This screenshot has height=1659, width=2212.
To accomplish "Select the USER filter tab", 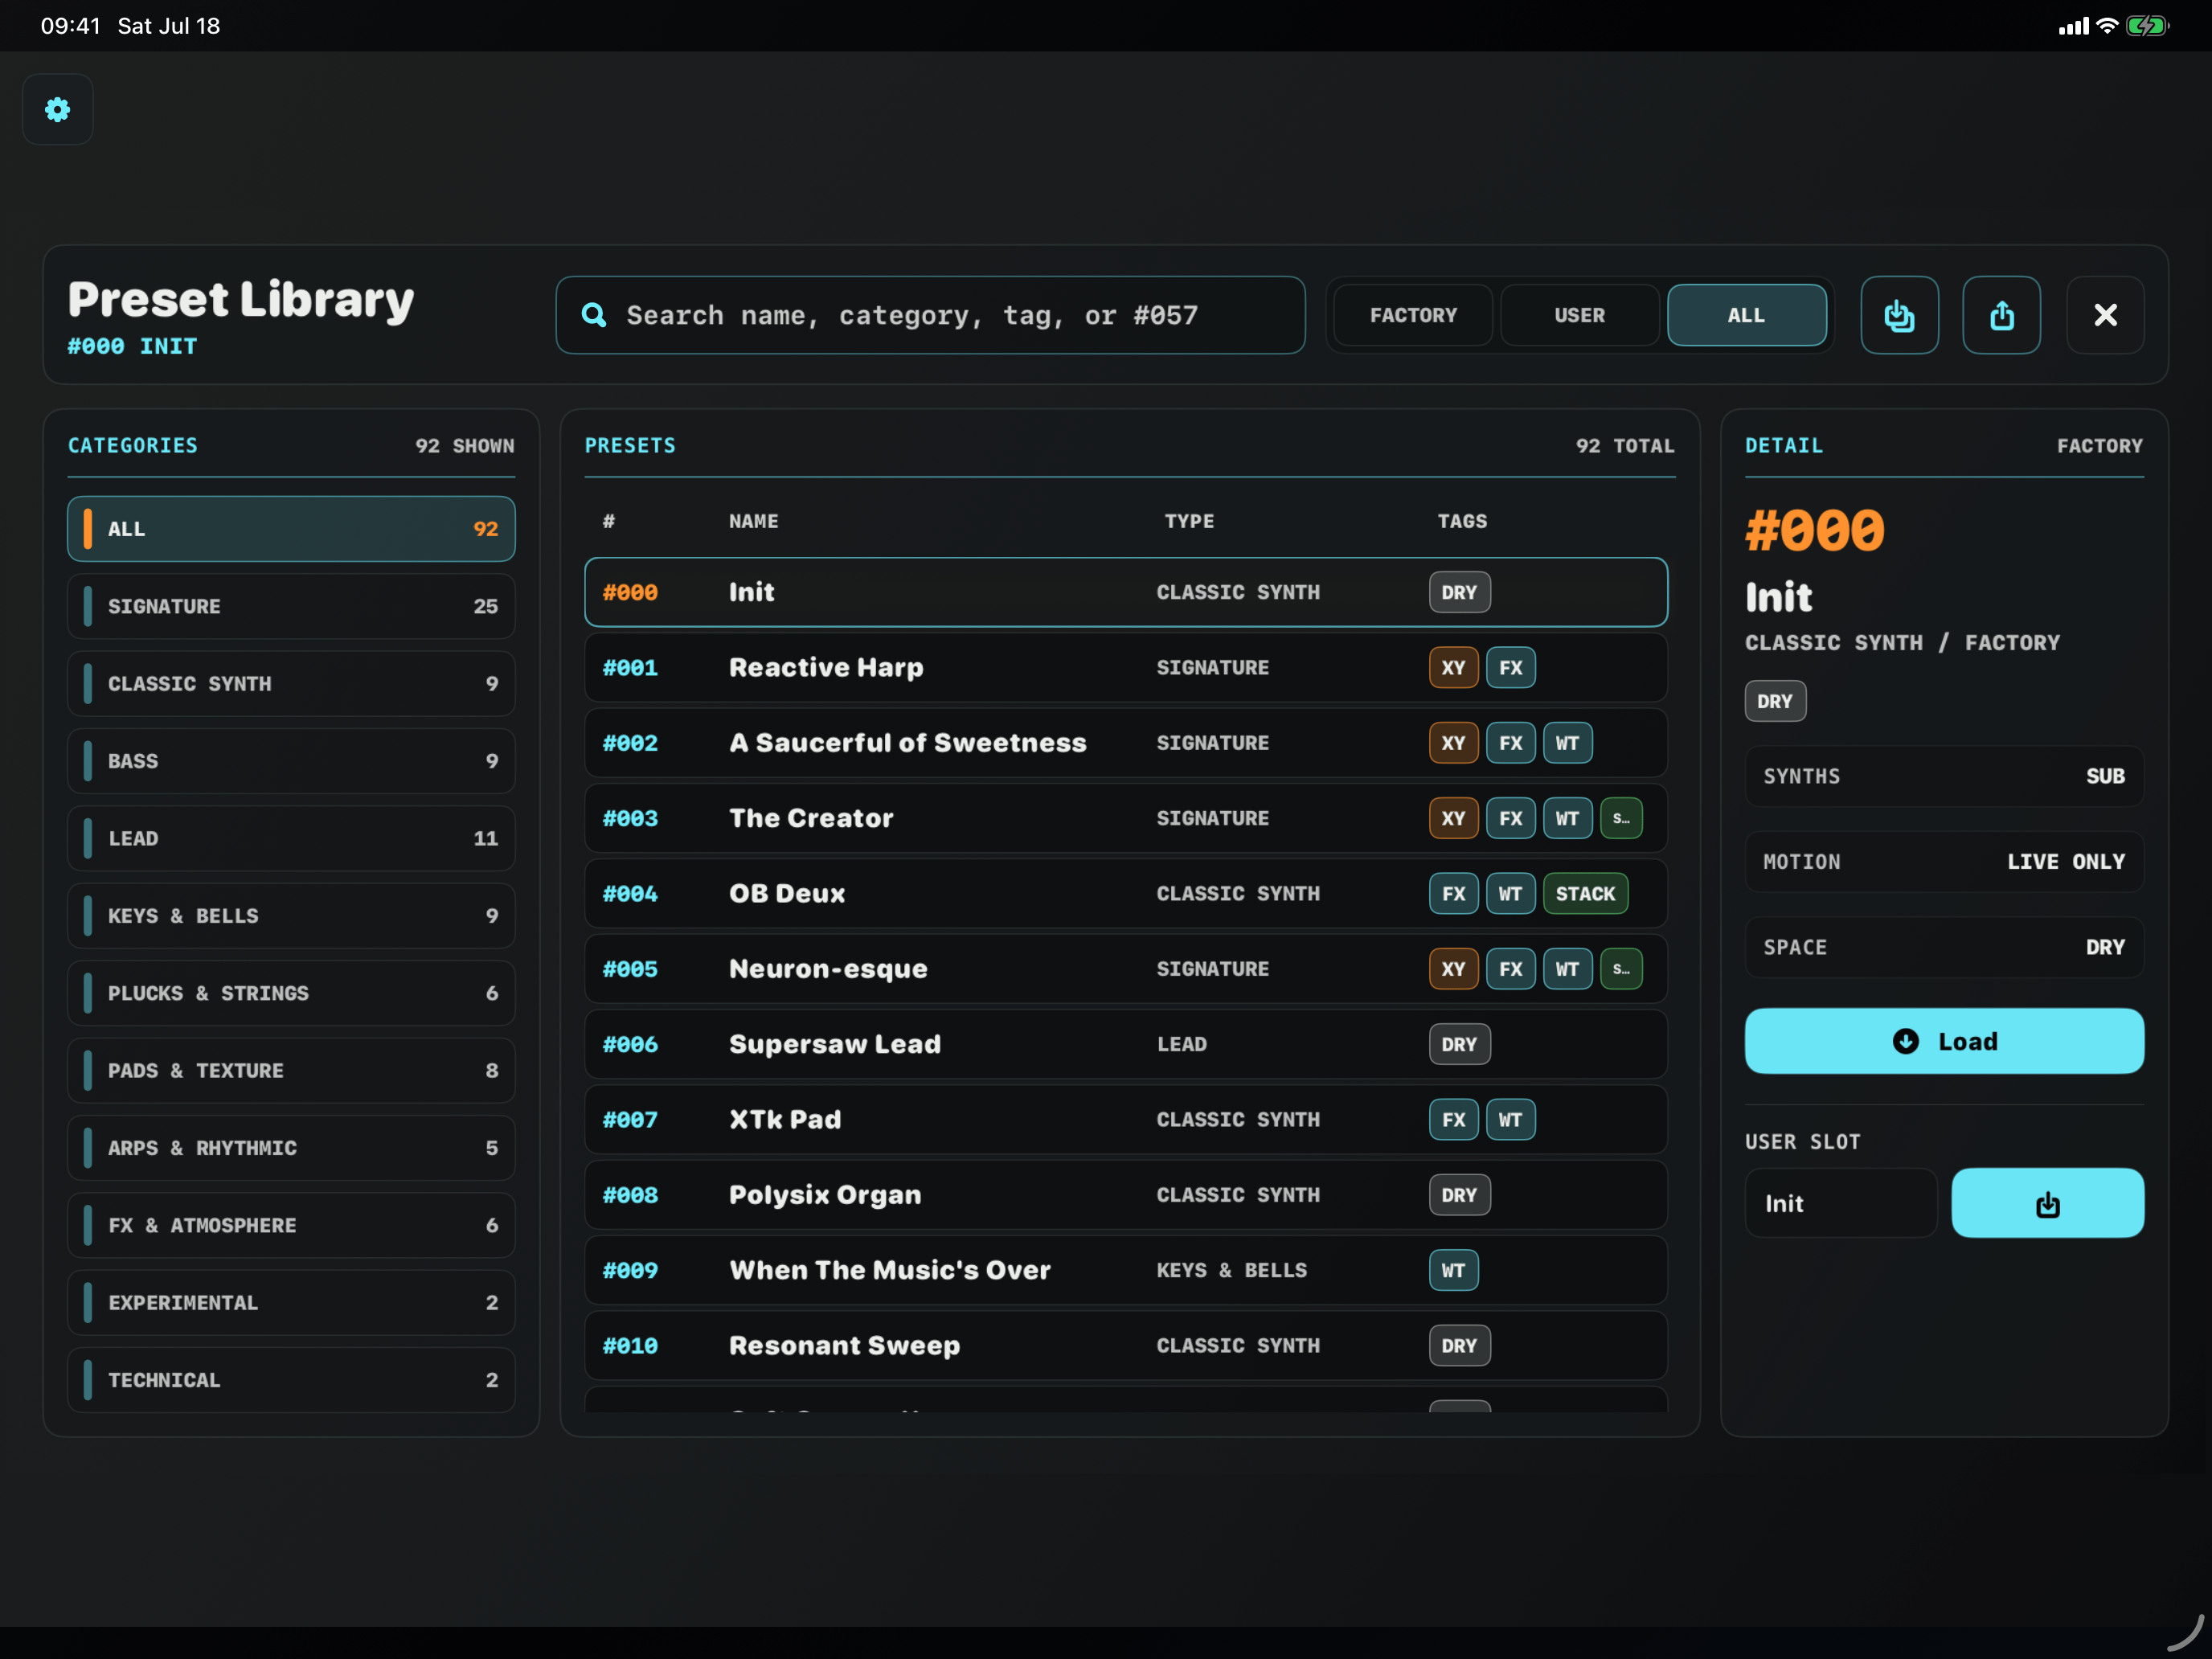I will 1579,315.
